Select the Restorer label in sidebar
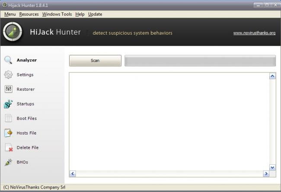Image resolution: width=281 pixels, height=192 pixels. (x=26, y=89)
